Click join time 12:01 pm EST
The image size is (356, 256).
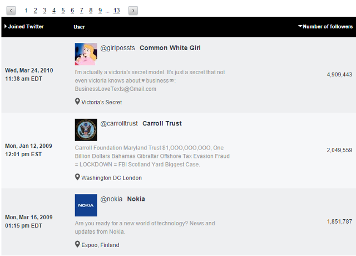(x=23, y=154)
